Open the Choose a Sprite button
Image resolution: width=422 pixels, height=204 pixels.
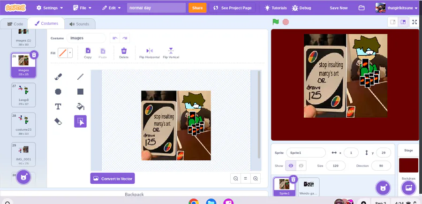click(x=383, y=188)
